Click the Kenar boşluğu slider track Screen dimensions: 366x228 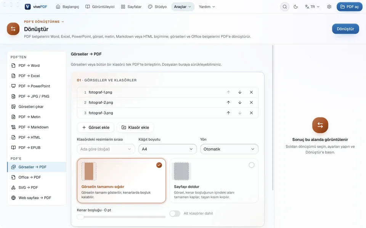121,217
